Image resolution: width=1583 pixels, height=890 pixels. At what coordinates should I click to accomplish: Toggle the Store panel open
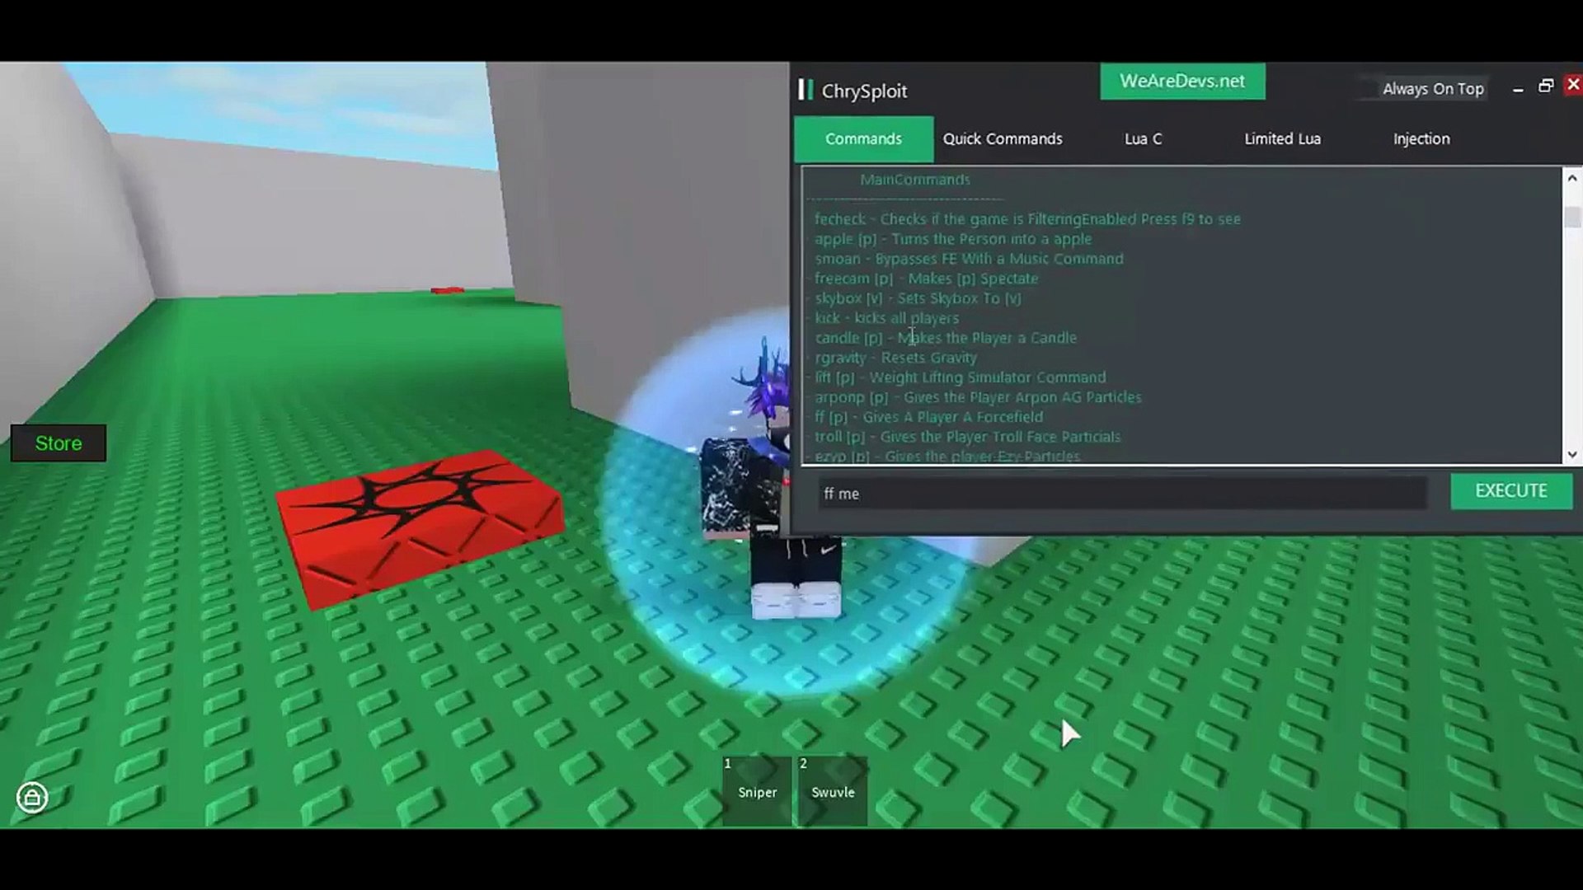(58, 443)
